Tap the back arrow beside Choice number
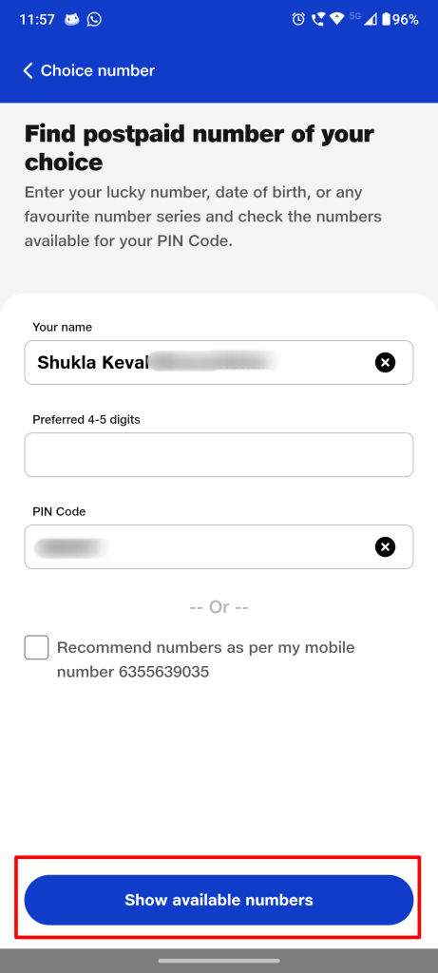 pos(28,70)
